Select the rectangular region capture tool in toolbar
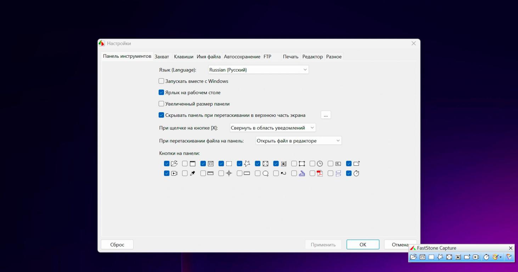Image resolution: width=518 pixels, height=272 pixels. coord(431,257)
